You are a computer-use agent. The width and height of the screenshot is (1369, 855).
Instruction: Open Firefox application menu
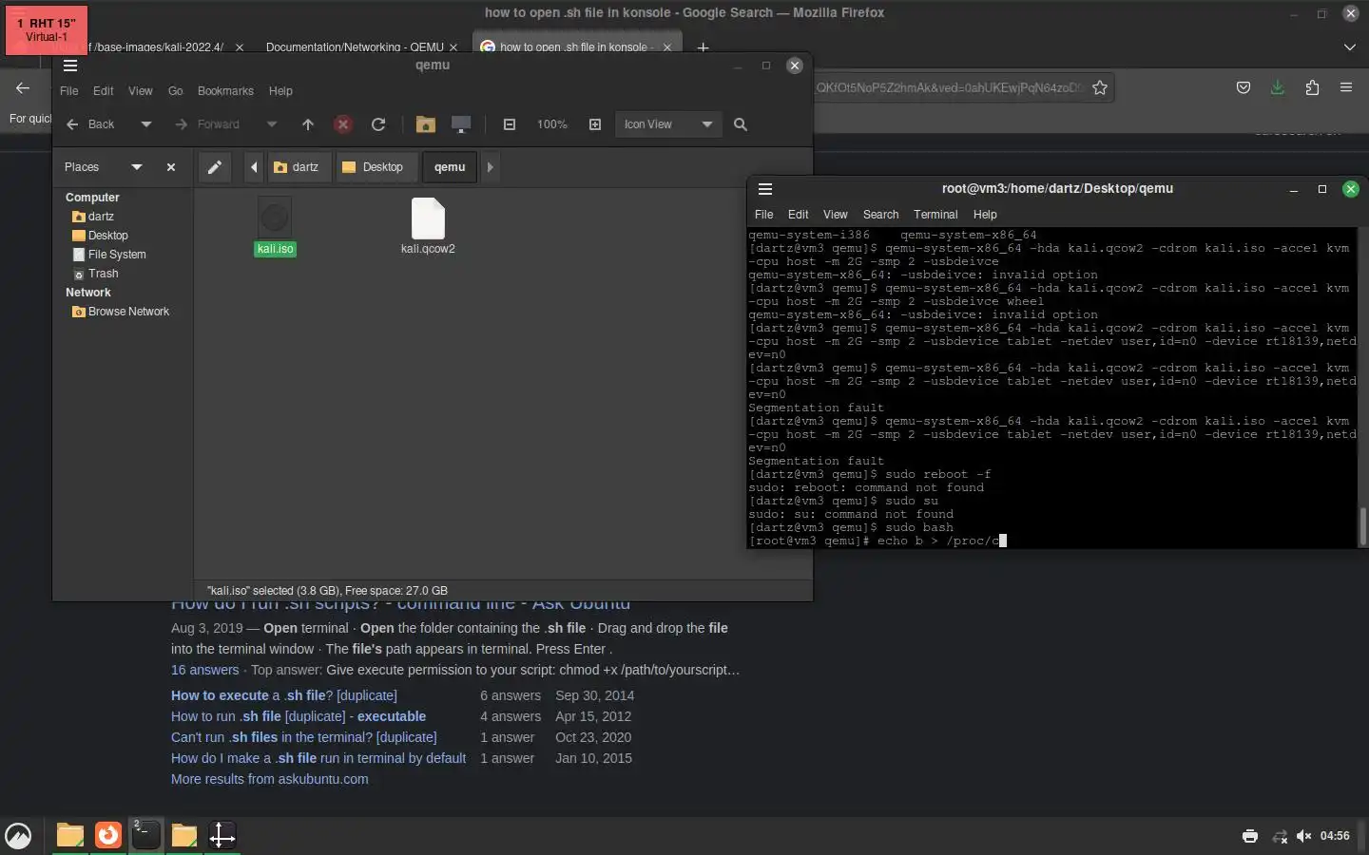(x=1346, y=87)
